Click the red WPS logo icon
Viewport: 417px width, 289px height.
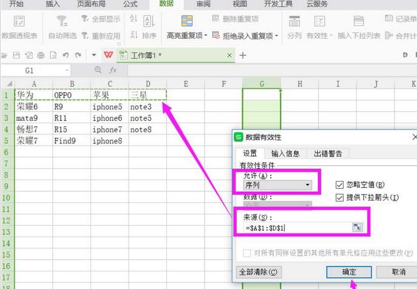[108, 55]
